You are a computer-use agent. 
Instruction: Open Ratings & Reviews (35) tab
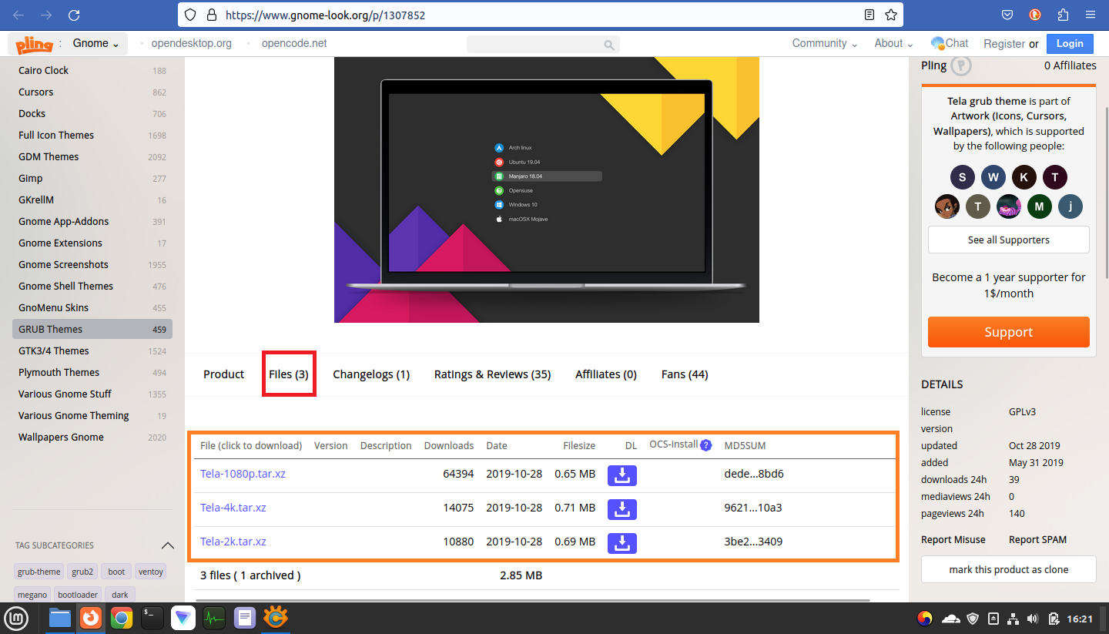[x=492, y=374]
